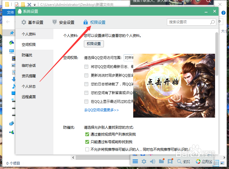The height and width of the screenshot is (169, 229).
Task: Switch Explorer to large icons view
Action: click(x=222, y=163)
